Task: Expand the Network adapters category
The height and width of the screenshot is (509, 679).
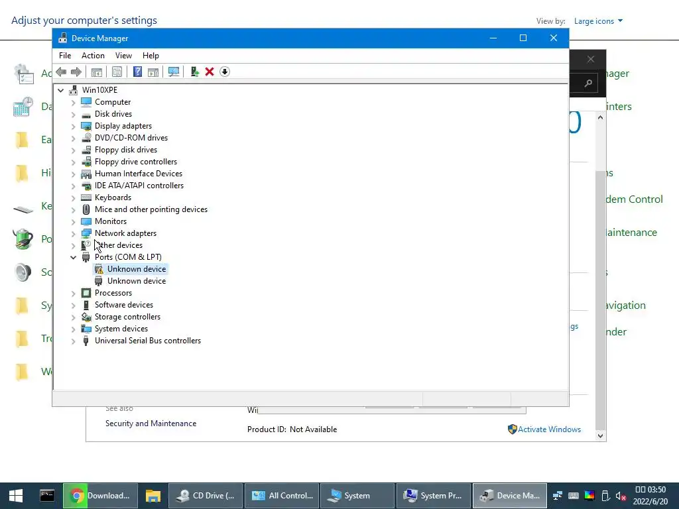Action: pos(73,233)
